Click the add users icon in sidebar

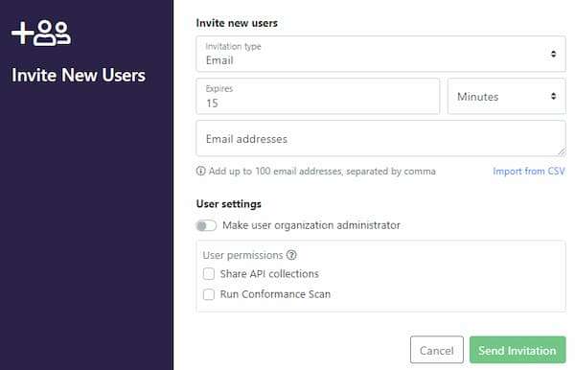40,33
